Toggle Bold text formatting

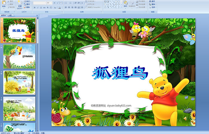pos(34,7)
